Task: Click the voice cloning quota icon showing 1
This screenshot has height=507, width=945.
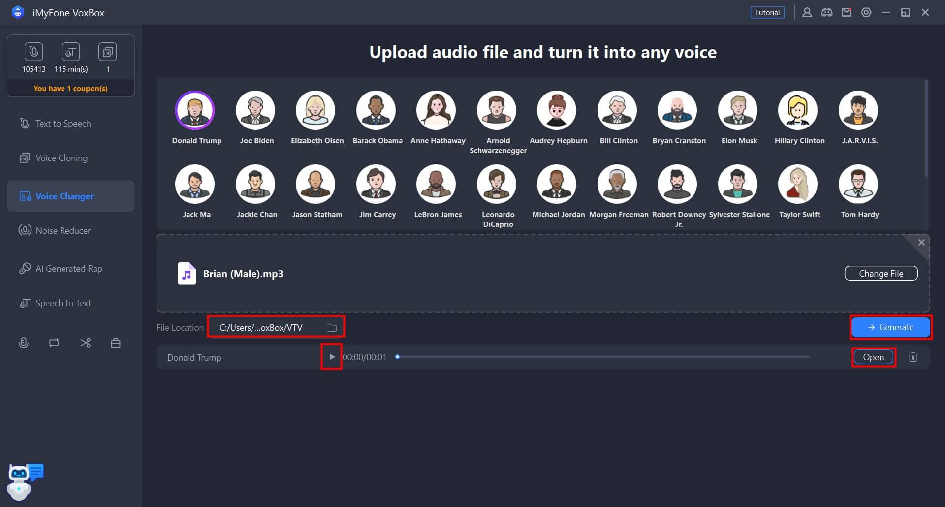Action: coord(108,52)
